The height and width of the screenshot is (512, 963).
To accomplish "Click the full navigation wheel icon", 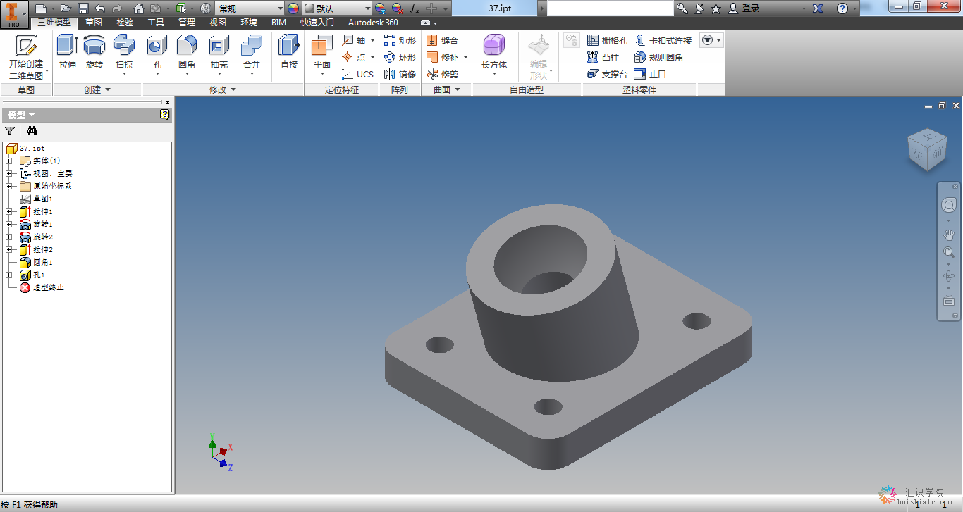I will [949, 205].
